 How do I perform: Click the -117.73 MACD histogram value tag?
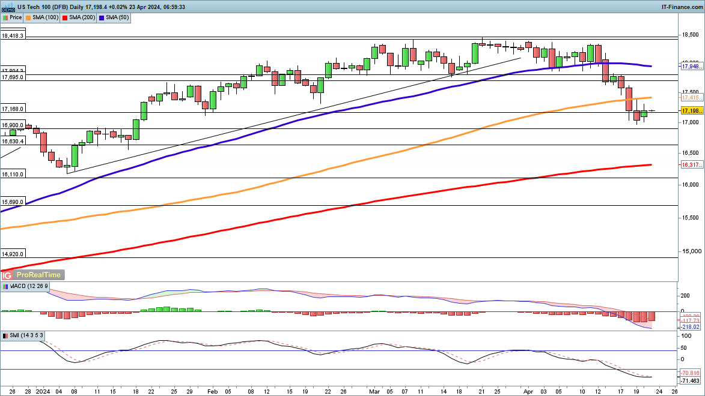pos(690,320)
